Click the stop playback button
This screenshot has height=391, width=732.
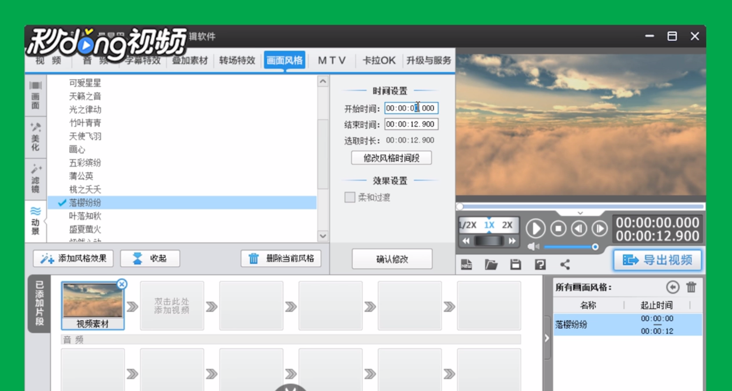point(558,229)
